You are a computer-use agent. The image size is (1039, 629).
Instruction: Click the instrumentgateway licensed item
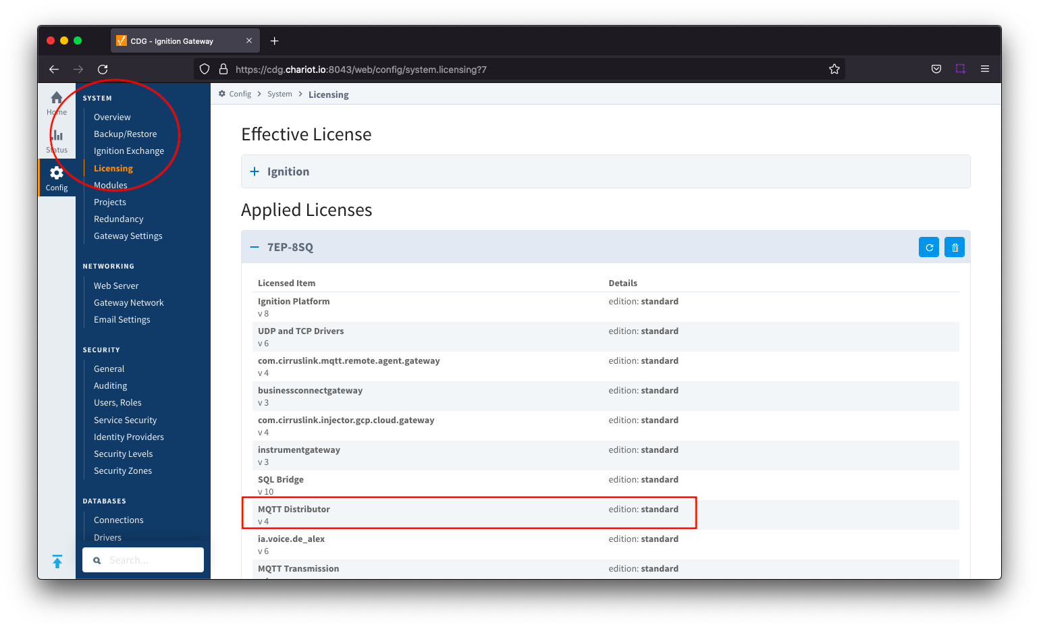pos(299,449)
